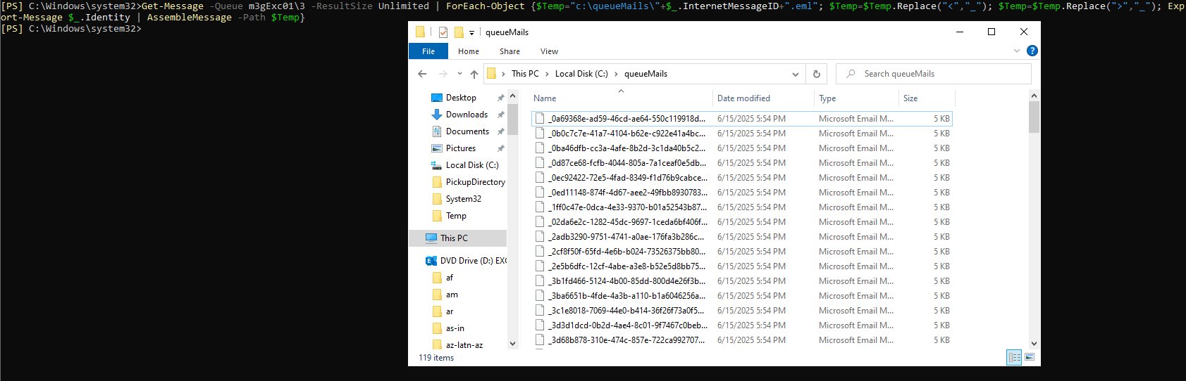The width and height of the screenshot is (1186, 381).
Task: Open the recent locations dropdown
Action: pyautogui.click(x=459, y=74)
